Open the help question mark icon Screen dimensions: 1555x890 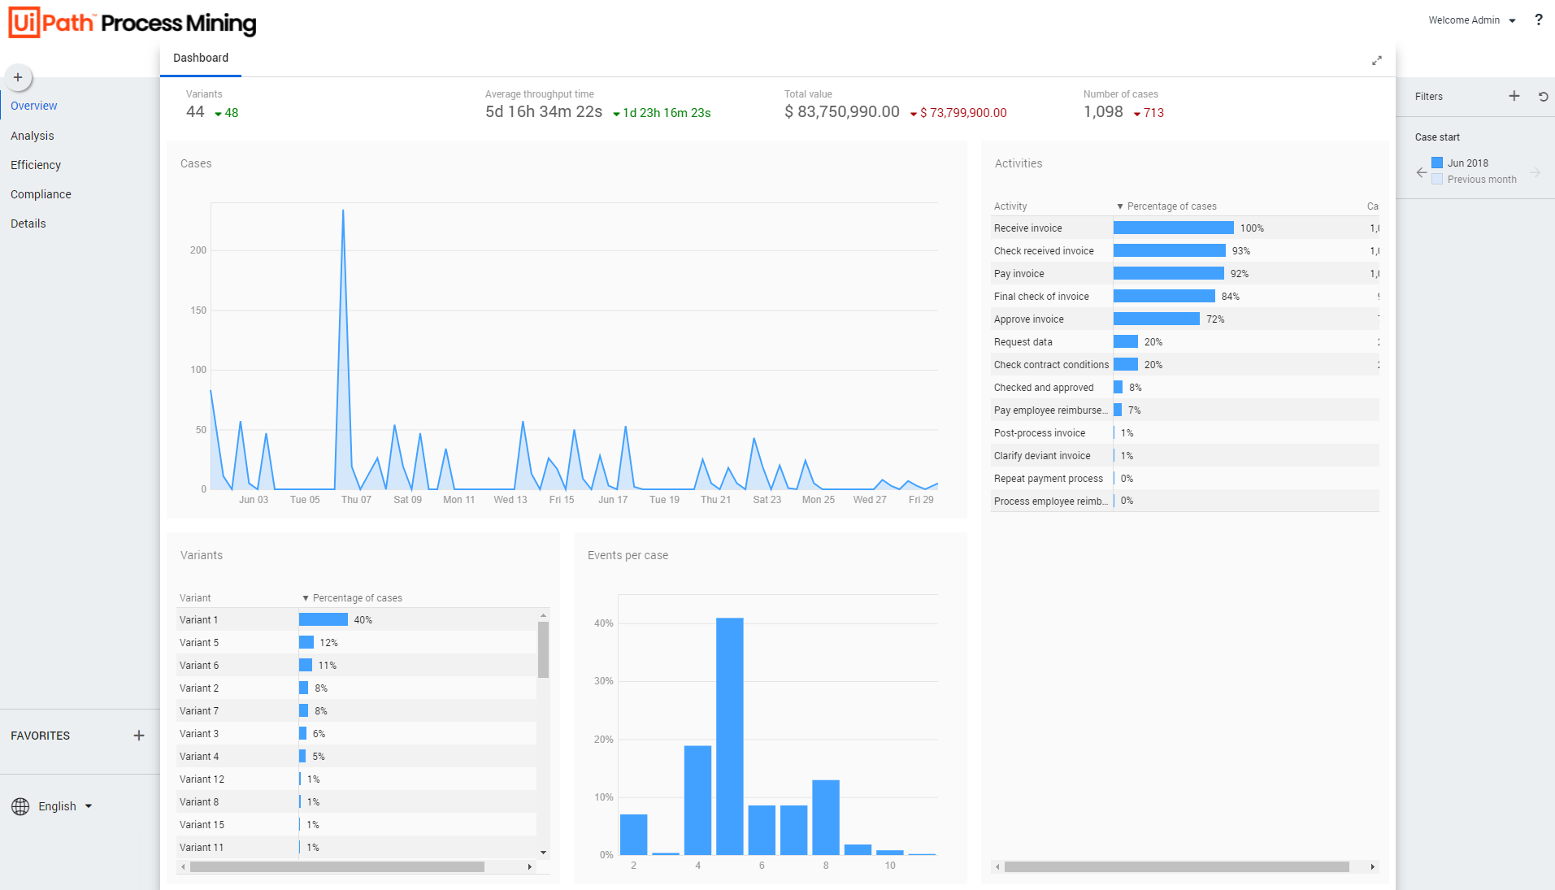click(x=1538, y=20)
